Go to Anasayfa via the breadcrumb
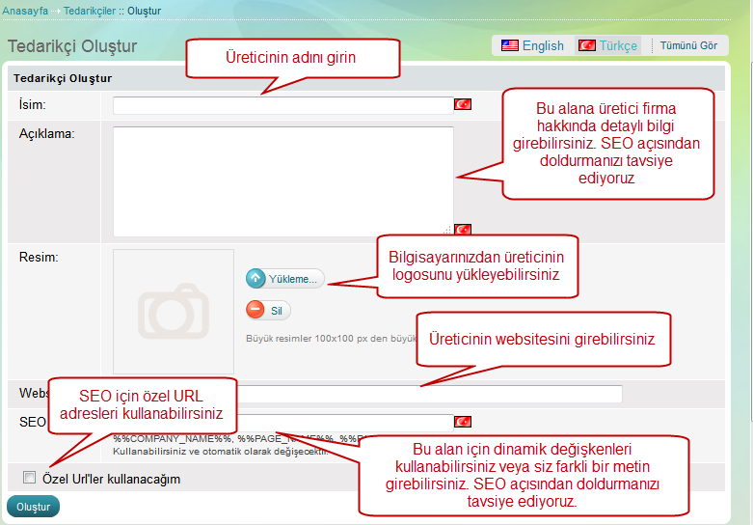This screenshot has width=753, height=525. pyautogui.click(x=26, y=11)
